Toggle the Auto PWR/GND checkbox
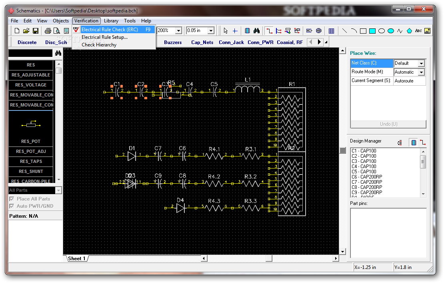The image size is (444, 283). tap(12, 206)
